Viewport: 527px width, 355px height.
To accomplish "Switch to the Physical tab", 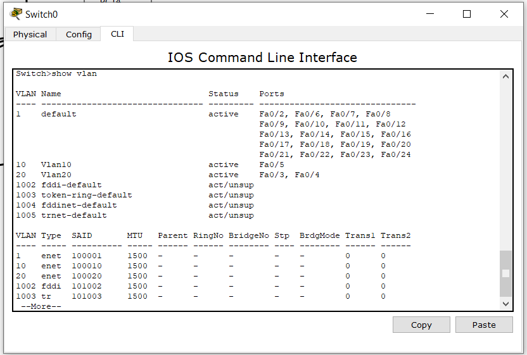I will click(x=30, y=34).
